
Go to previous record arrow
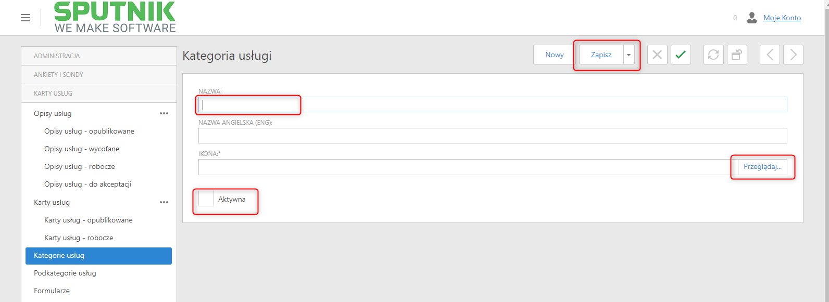pyautogui.click(x=770, y=55)
